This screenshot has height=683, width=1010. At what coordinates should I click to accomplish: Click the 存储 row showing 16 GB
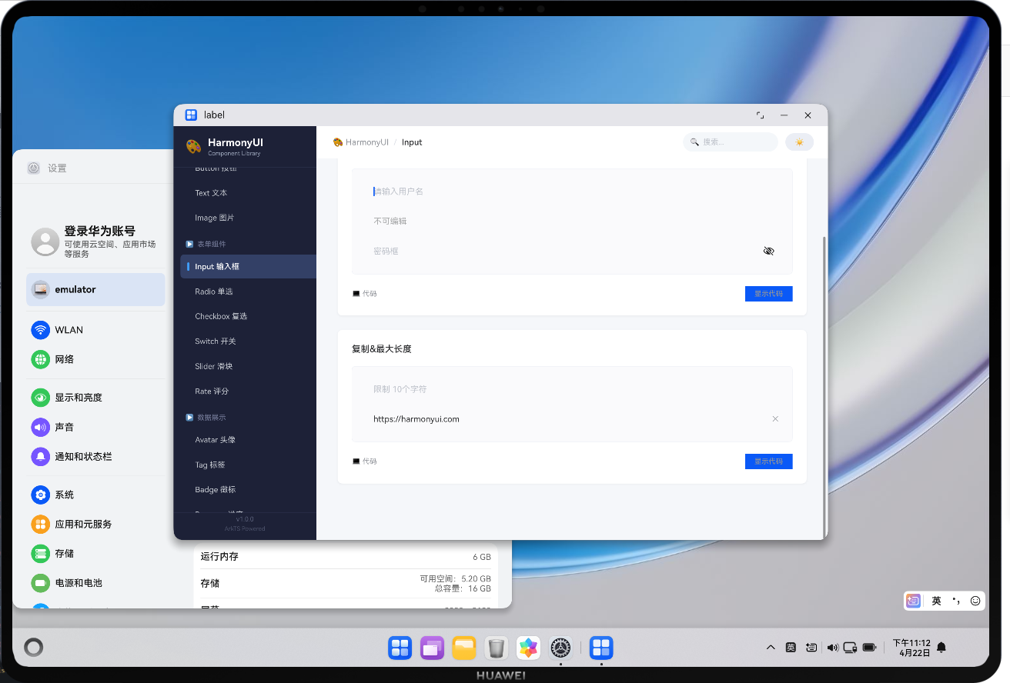coord(345,583)
